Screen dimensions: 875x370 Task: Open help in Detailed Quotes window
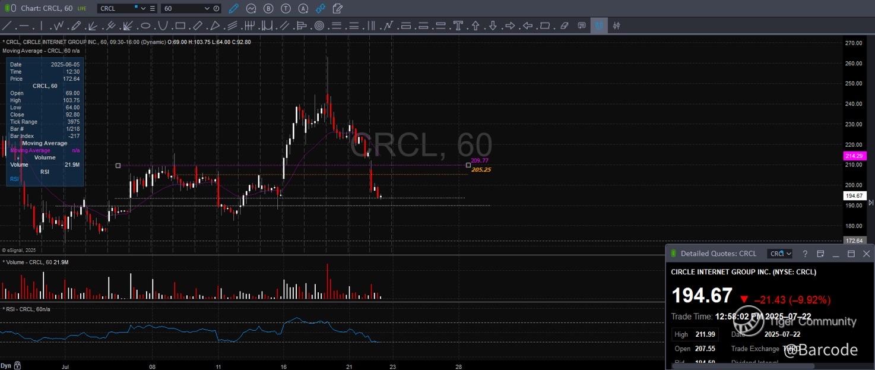805,254
